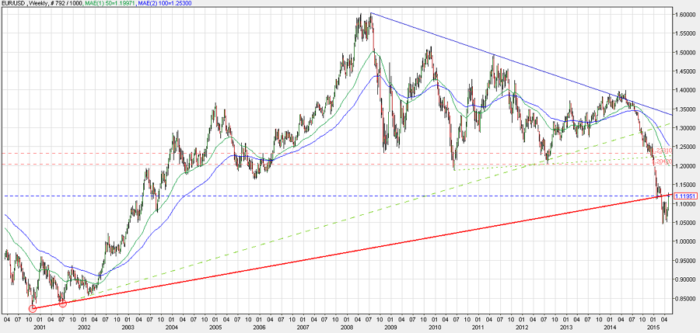
Task: Click the 2011 year label on time axis
Action: (x=478, y=328)
